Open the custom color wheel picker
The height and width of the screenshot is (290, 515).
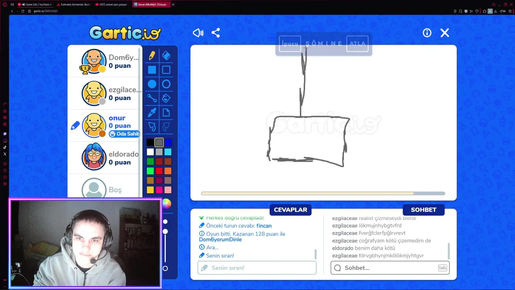[167, 204]
